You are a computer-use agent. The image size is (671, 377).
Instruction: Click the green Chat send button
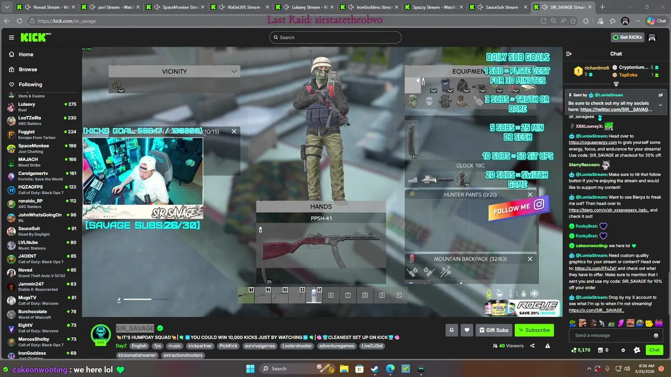point(654,350)
